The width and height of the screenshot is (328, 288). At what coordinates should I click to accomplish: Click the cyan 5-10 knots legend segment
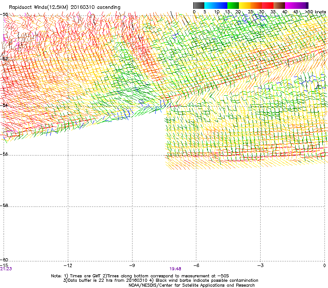(210, 5)
